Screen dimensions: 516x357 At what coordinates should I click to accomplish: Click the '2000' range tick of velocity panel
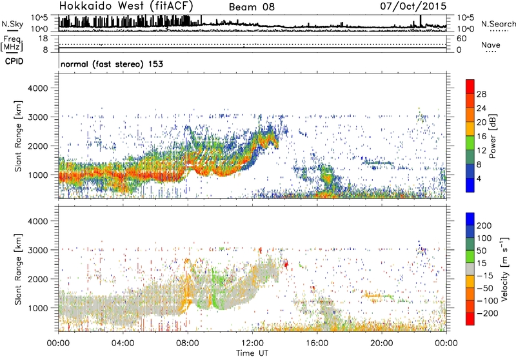tap(37, 279)
